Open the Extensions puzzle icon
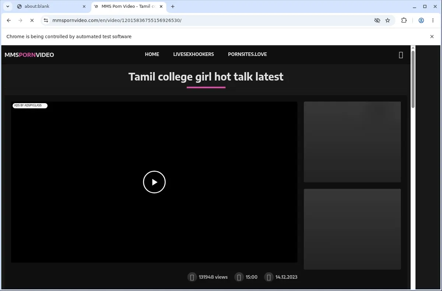Image resolution: width=442 pixels, height=291 pixels. point(404,21)
